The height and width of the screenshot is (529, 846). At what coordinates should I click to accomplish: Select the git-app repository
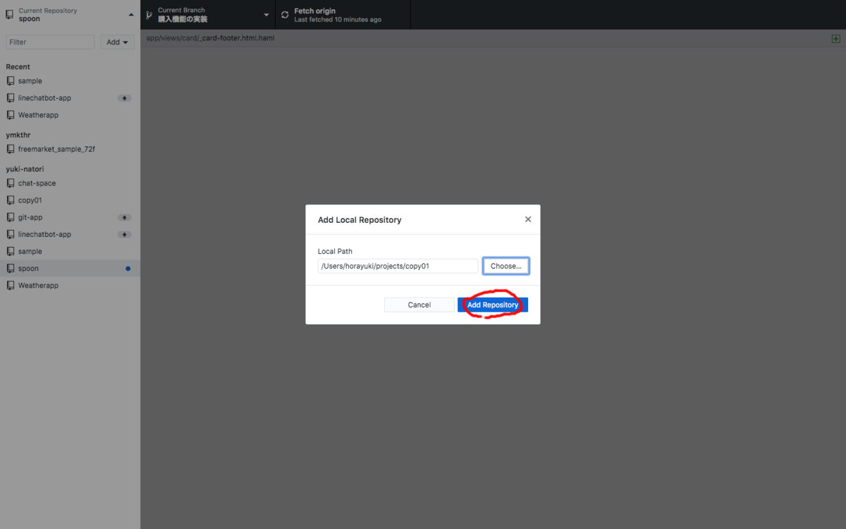coord(70,217)
